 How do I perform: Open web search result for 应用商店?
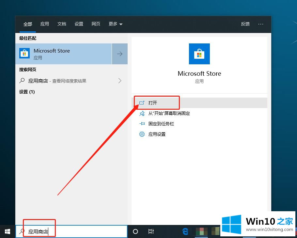pos(71,81)
